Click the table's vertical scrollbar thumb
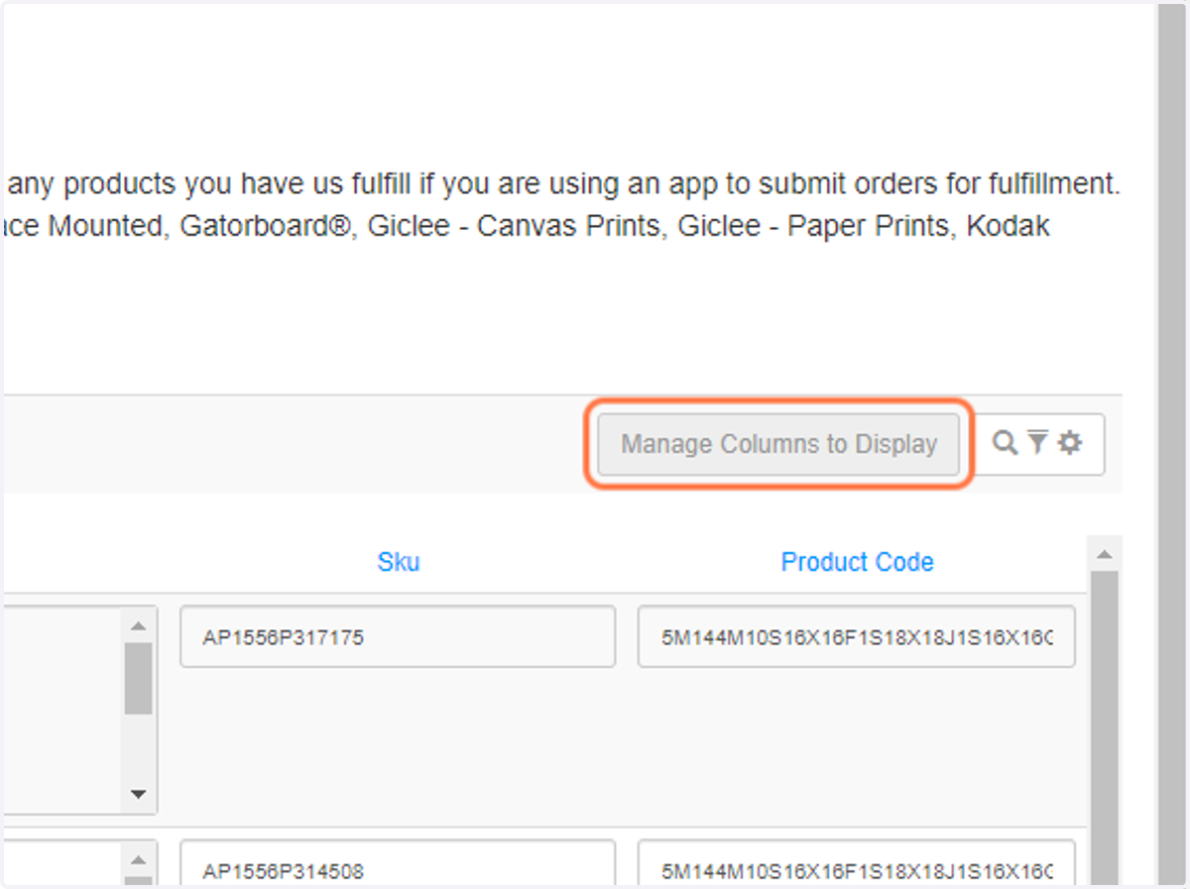This screenshot has width=1190, height=889. tap(1104, 728)
